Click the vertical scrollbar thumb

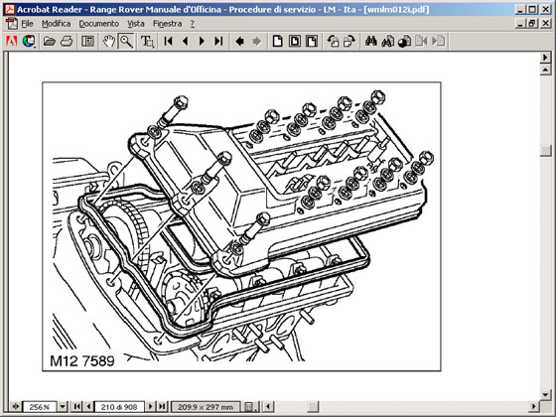(x=545, y=150)
